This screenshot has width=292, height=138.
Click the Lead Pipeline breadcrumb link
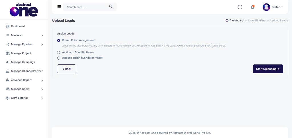pos(257,21)
